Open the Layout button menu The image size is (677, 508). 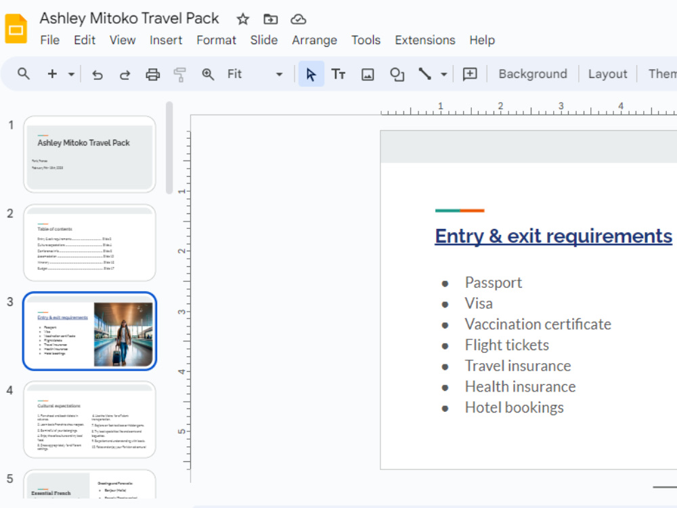point(607,74)
